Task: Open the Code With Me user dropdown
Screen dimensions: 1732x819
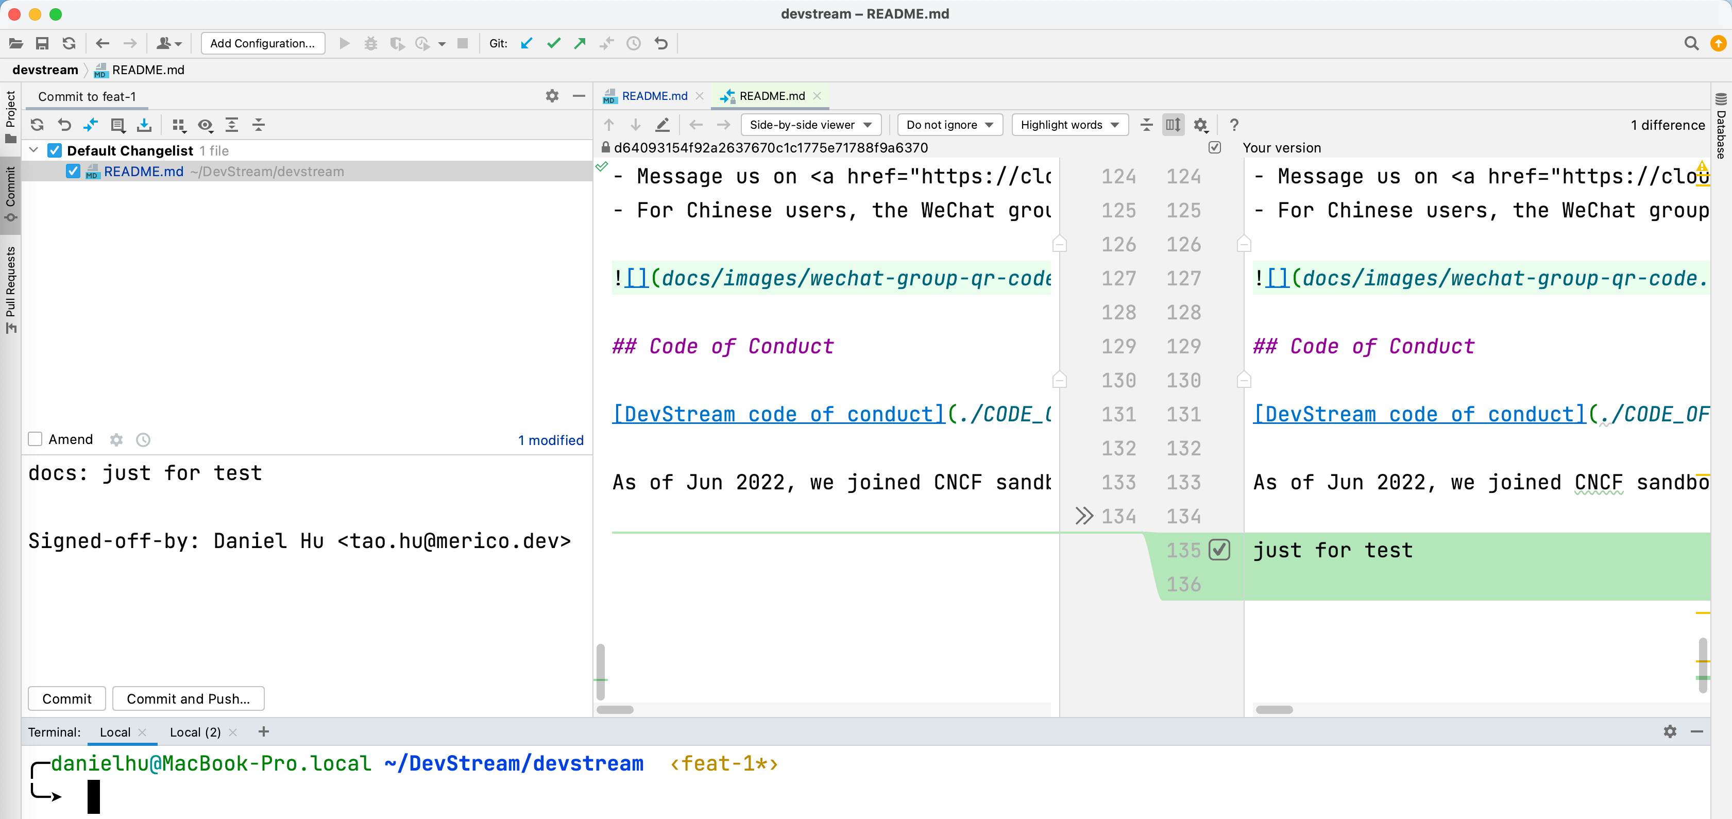Action: pos(169,44)
